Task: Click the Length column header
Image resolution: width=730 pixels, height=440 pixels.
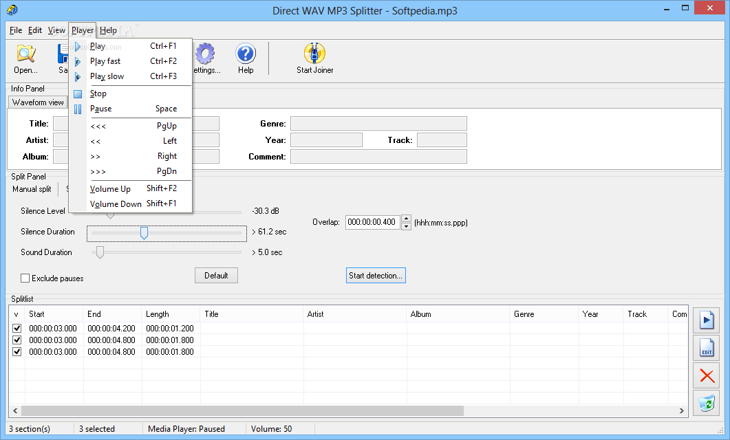Action: point(171,314)
